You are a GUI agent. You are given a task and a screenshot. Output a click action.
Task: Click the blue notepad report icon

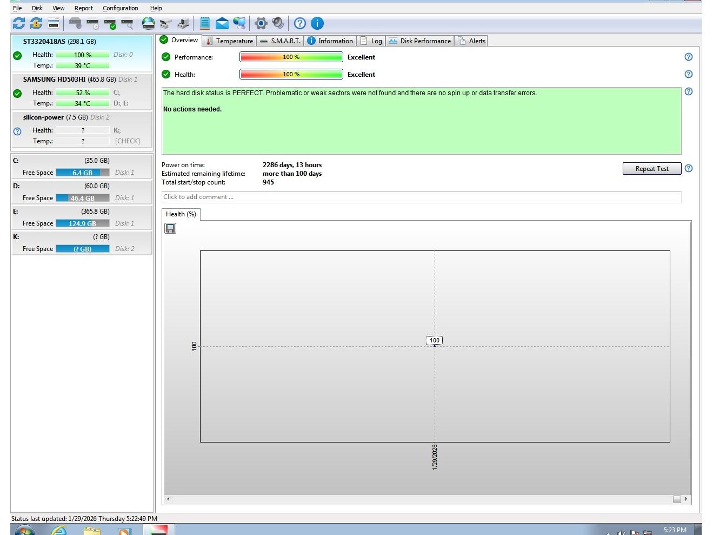(x=205, y=23)
